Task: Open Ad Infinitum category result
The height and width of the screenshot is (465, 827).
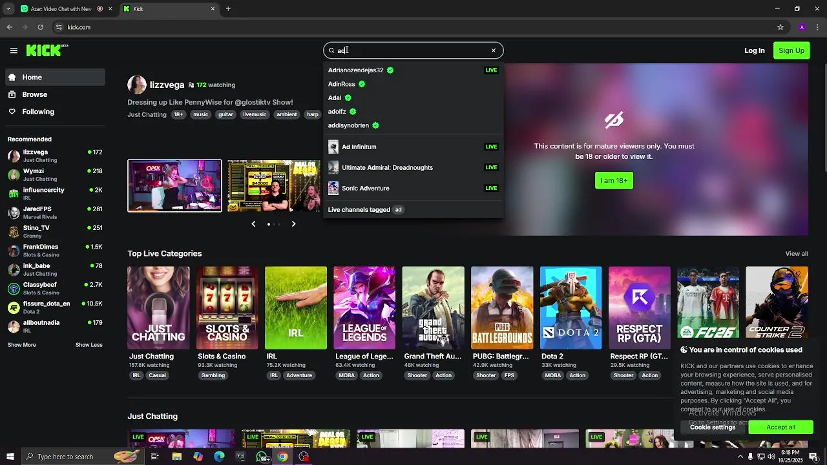Action: (x=413, y=147)
